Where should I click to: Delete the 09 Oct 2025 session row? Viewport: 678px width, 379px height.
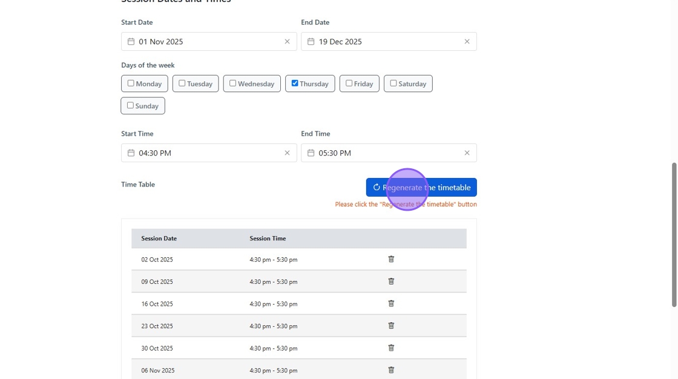[391, 282]
